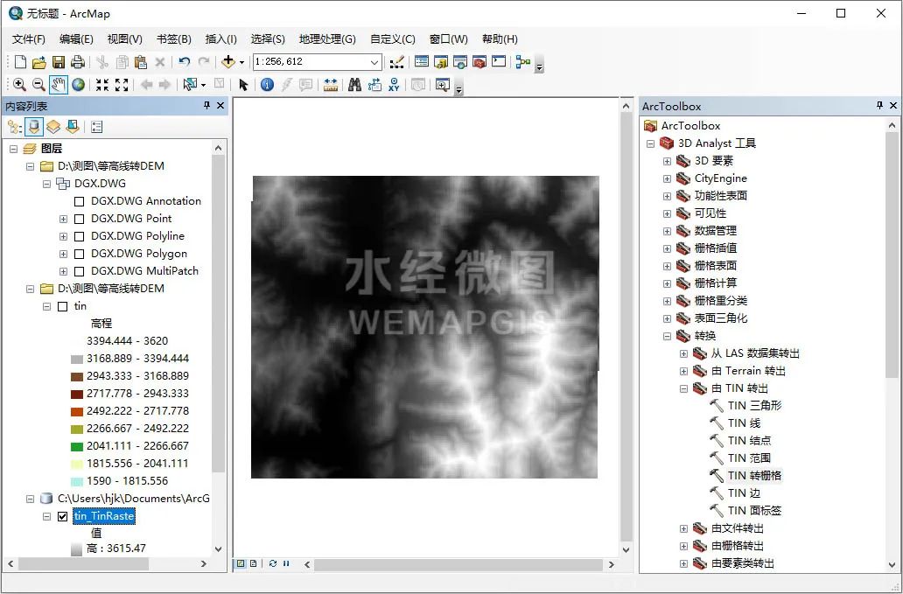Open the 地理处理(G) menu
The image size is (903, 594).
click(327, 39)
